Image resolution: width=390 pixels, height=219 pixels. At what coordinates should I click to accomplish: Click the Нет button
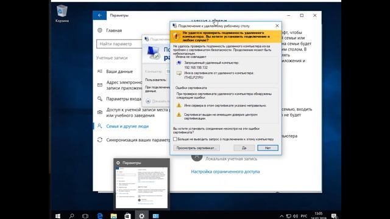coord(268,148)
